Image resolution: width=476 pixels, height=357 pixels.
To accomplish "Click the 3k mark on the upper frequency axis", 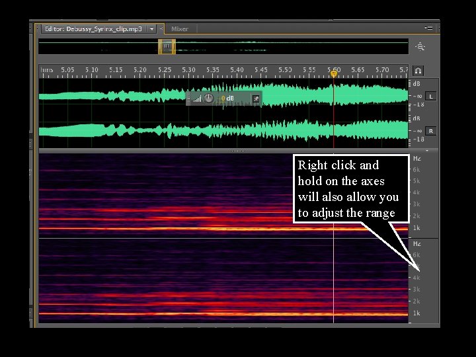I will point(416,204).
